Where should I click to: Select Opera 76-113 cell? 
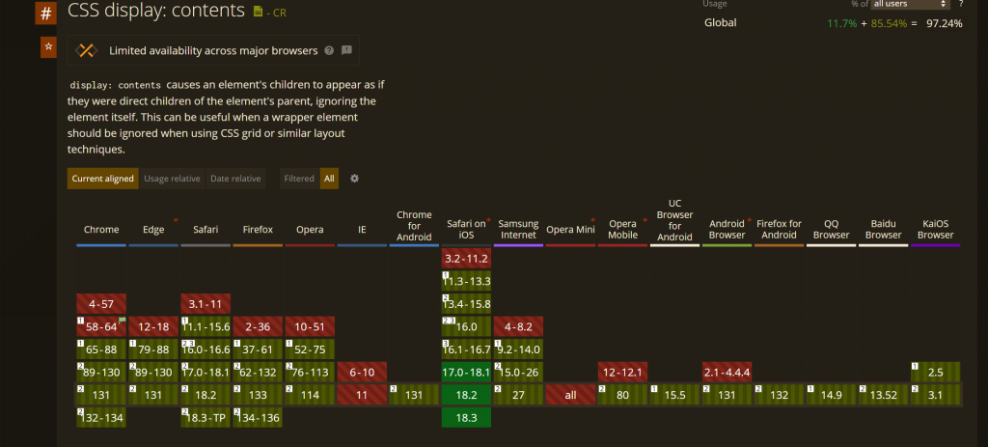310,372
